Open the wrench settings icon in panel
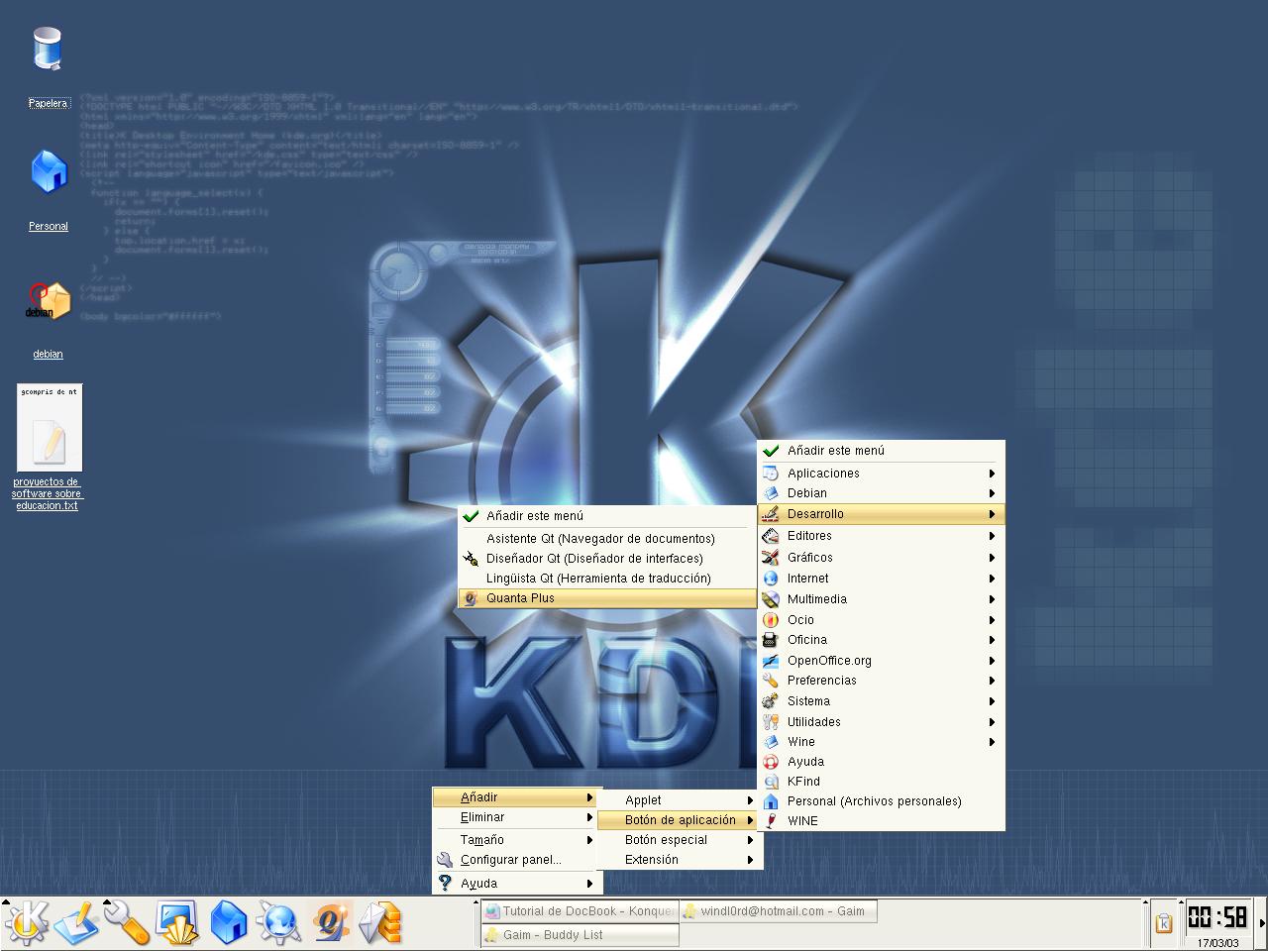Image resolution: width=1268 pixels, height=951 pixels. 127,922
